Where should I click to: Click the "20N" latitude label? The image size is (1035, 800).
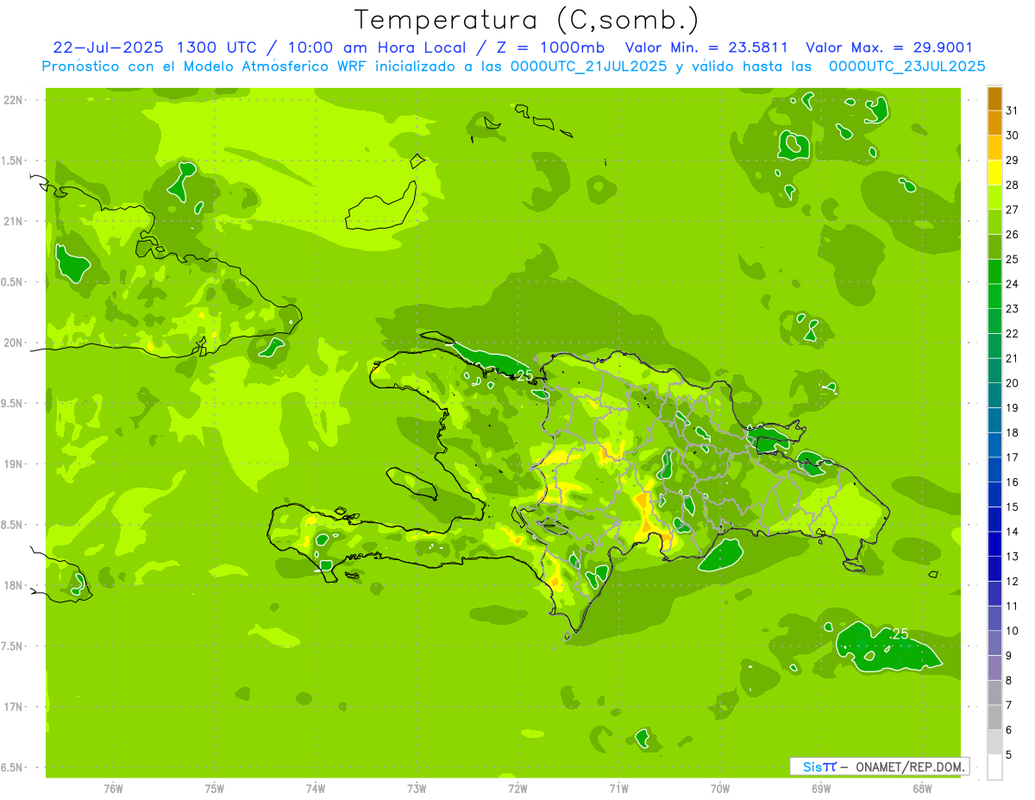coord(13,343)
